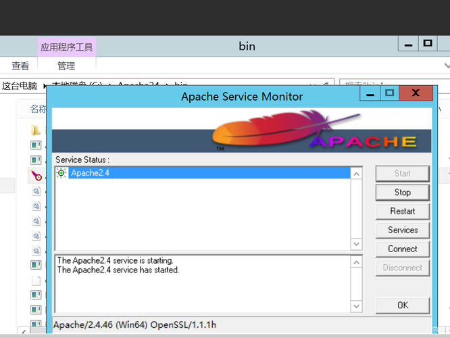Click the log line 'service has started'
Image resolution: width=450 pixels, height=338 pixels.
pos(118,270)
